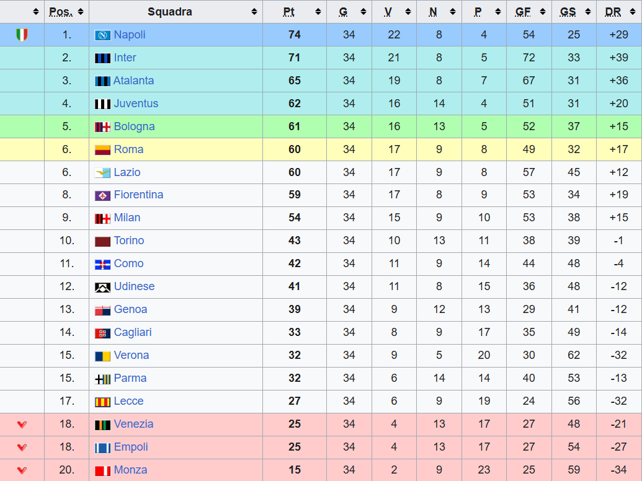Sort table by Squadra column arrows

click(x=254, y=12)
